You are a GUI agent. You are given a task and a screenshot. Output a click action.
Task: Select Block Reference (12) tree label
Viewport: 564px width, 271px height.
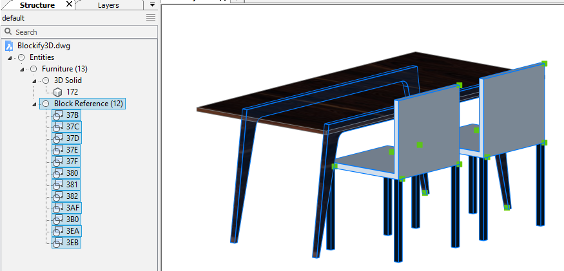click(88, 104)
